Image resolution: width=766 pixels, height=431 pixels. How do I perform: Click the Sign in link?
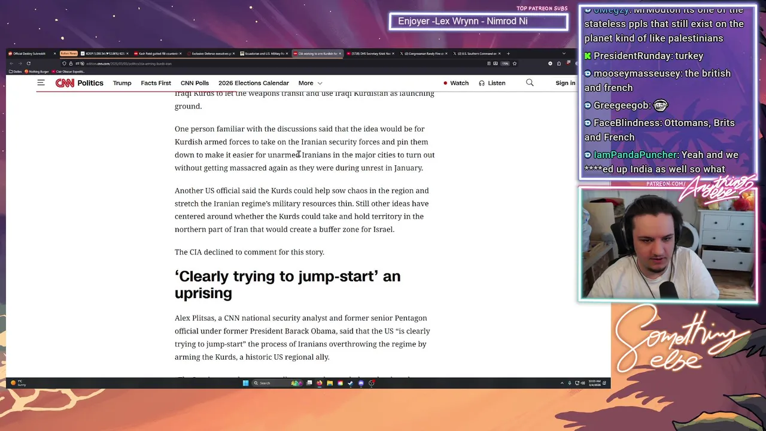coord(565,83)
